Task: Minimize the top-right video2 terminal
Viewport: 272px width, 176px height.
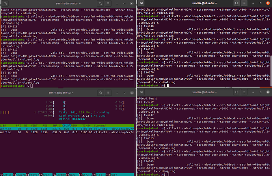Action: click(x=253, y=3)
